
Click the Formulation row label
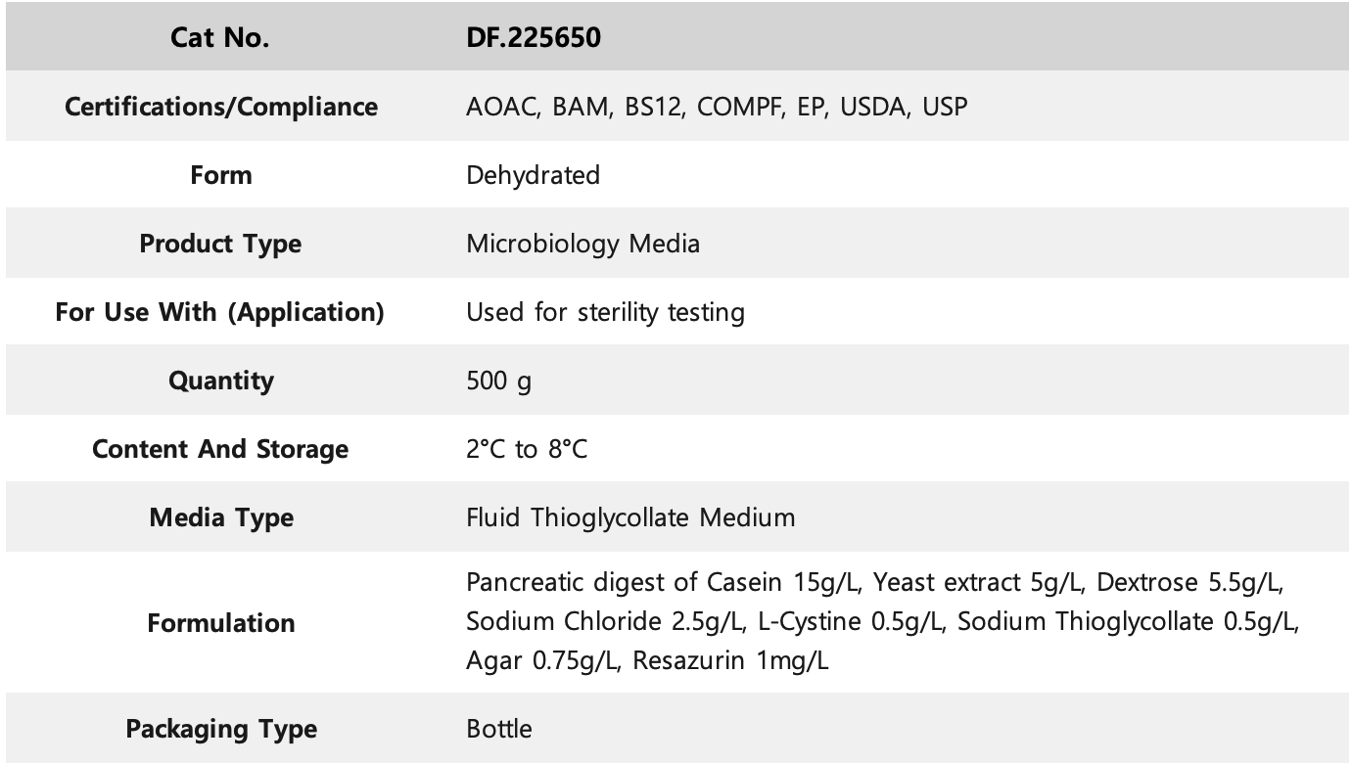click(x=221, y=623)
